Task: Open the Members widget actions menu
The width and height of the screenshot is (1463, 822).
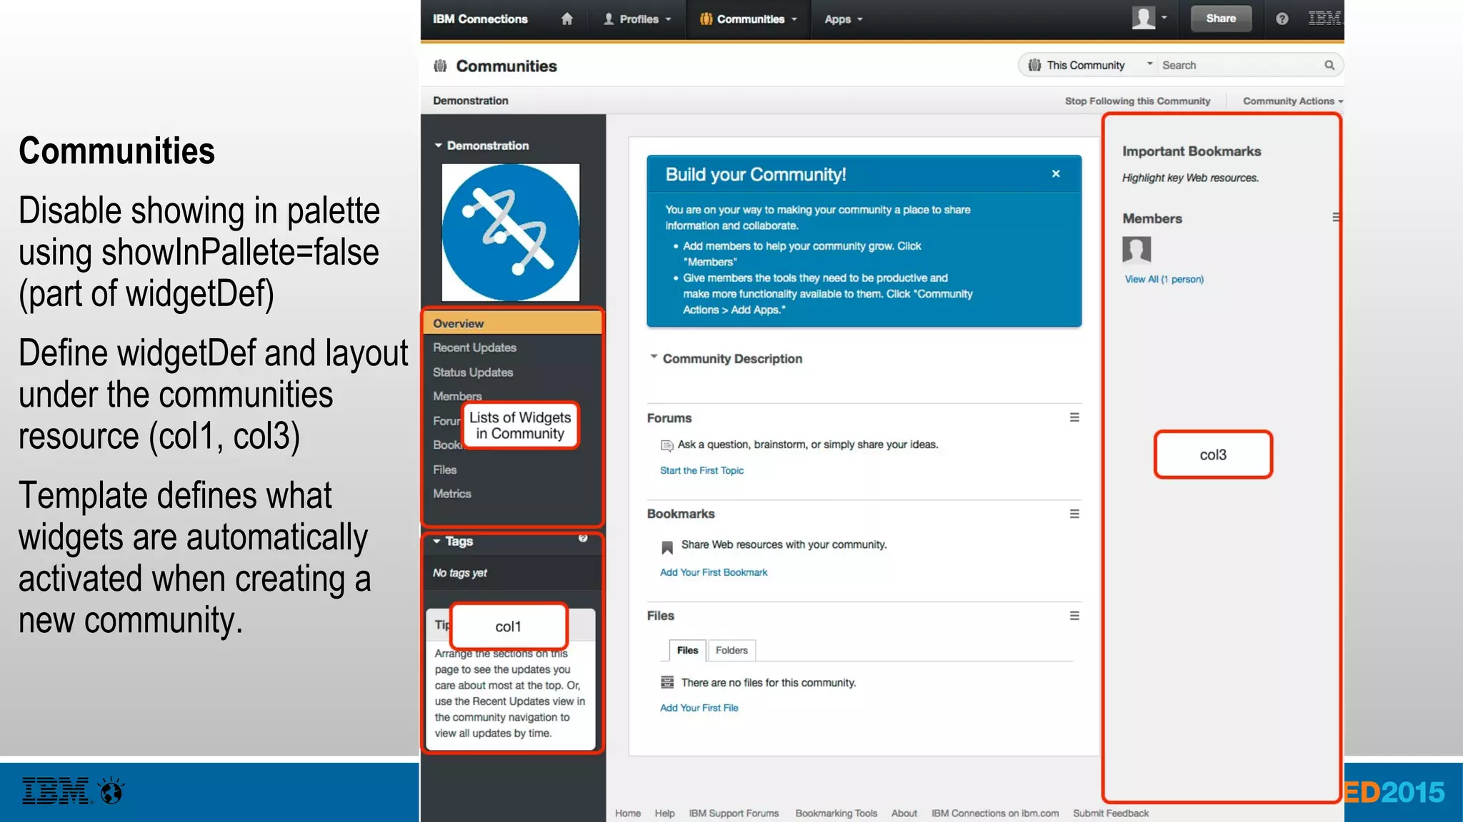Action: (x=1336, y=217)
